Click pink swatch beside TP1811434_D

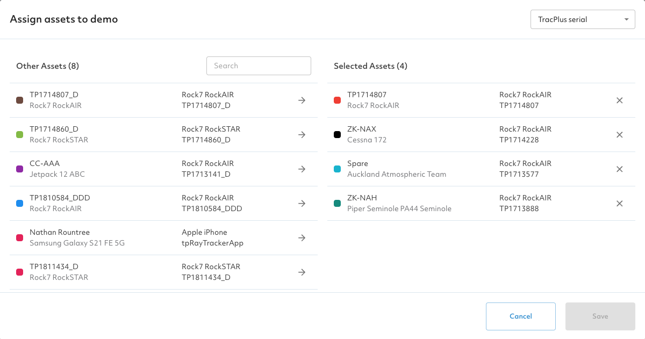coord(20,272)
